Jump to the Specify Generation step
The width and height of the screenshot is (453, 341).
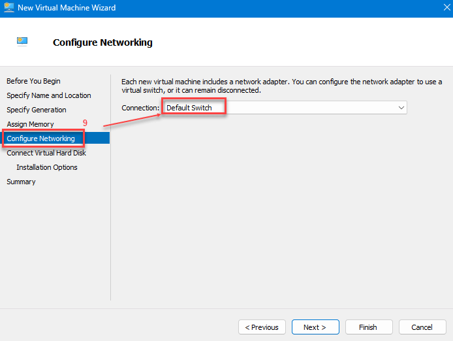click(x=37, y=110)
